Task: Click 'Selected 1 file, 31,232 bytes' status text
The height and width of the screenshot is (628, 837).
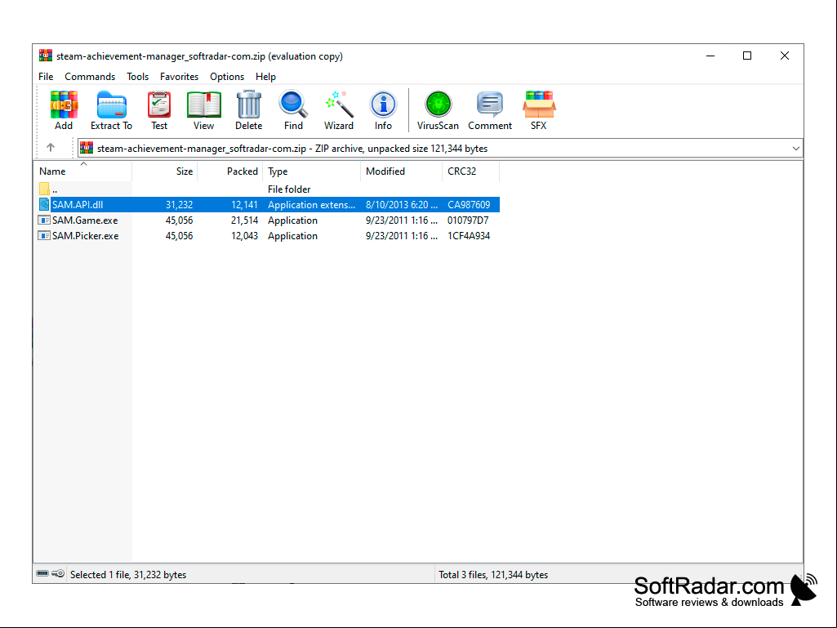Action: 128,575
